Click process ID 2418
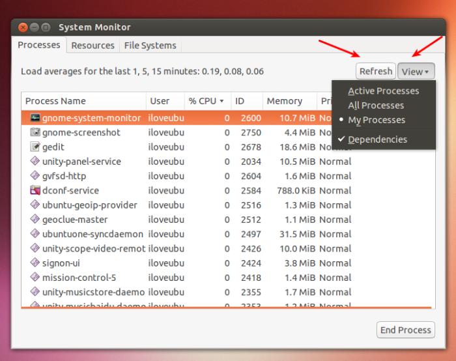The width and height of the screenshot is (456, 361). tap(251, 278)
